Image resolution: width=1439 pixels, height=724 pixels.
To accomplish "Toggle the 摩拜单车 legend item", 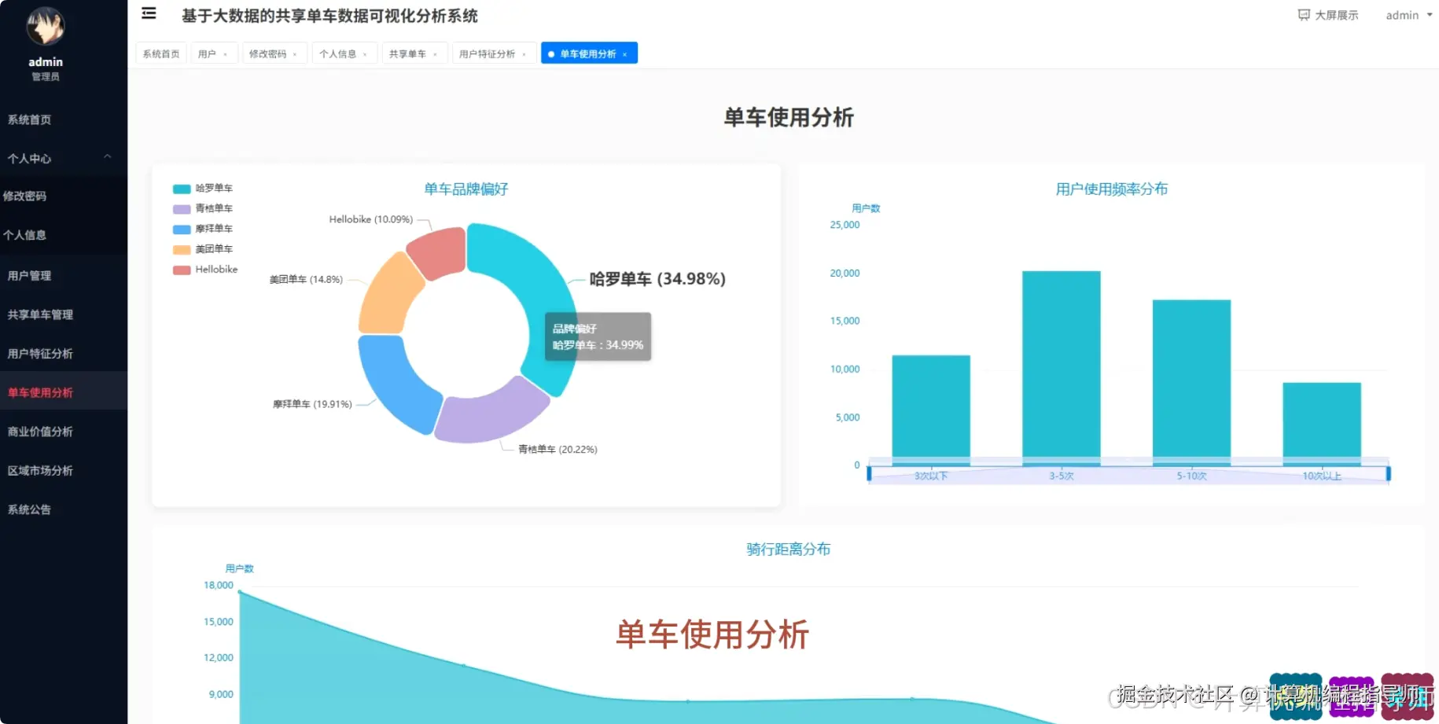I will pos(203,229).
